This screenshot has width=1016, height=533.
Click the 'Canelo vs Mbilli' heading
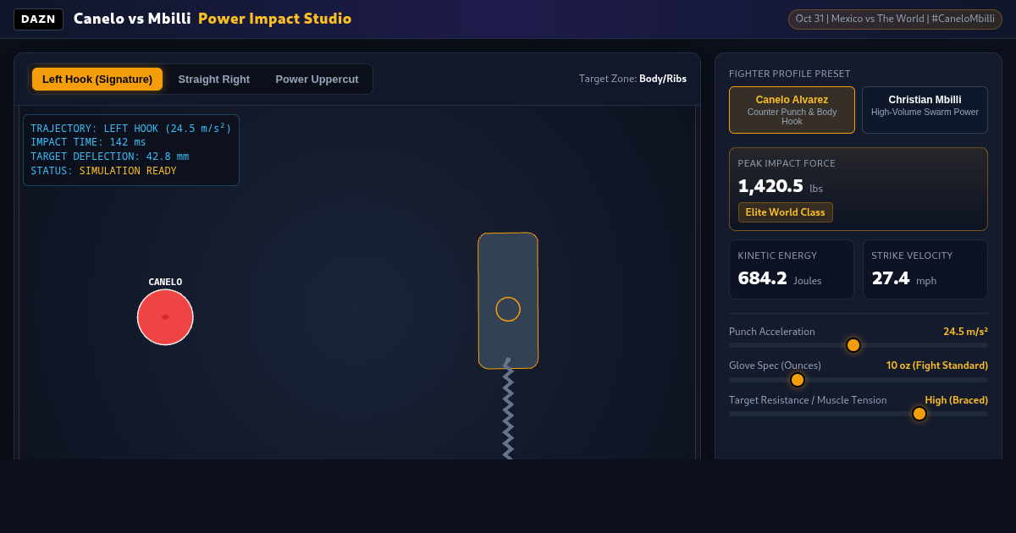pos(132,19)
